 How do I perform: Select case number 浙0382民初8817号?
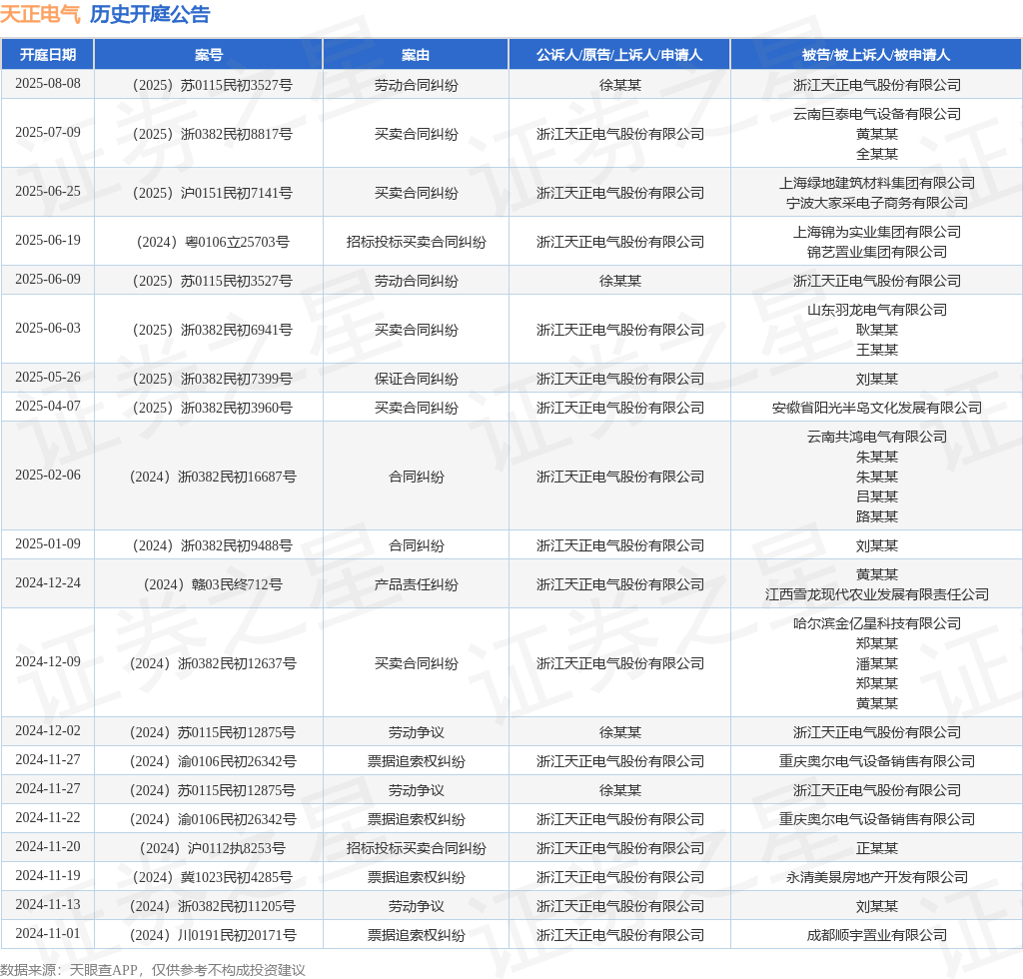click(x=212, y=134)
